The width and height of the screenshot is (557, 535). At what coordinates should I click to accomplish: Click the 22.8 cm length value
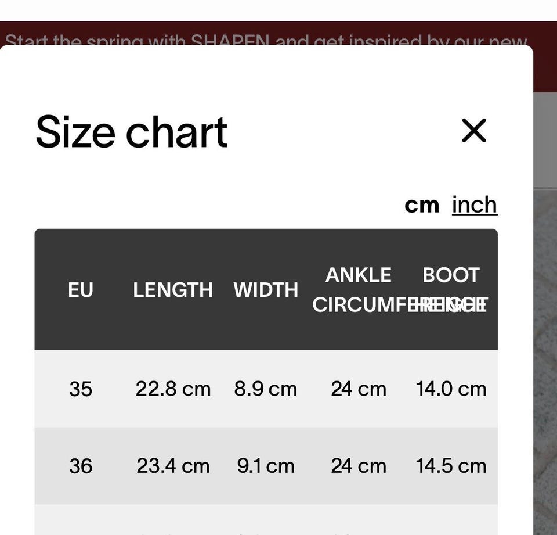pos(173,389)
